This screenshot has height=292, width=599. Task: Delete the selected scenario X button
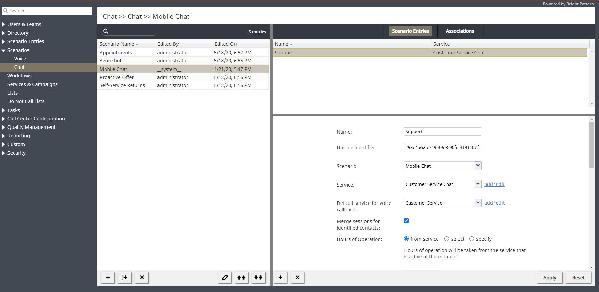click(x=142, y=277)
